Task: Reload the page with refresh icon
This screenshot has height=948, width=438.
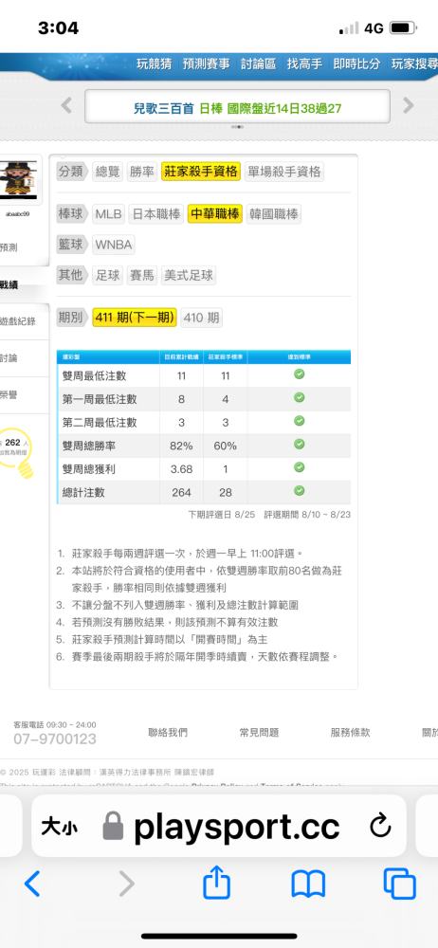Action: (380, 827)
